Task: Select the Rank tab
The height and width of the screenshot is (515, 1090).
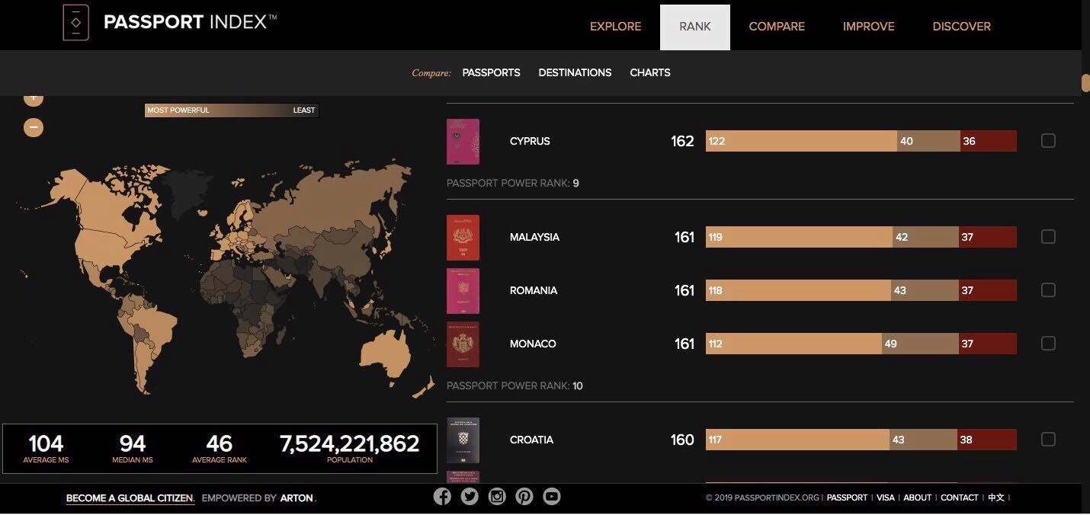Action: pos(695,27)
